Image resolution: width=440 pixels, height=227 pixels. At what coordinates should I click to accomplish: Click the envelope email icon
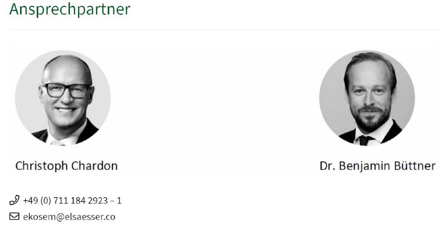(14, 216)
